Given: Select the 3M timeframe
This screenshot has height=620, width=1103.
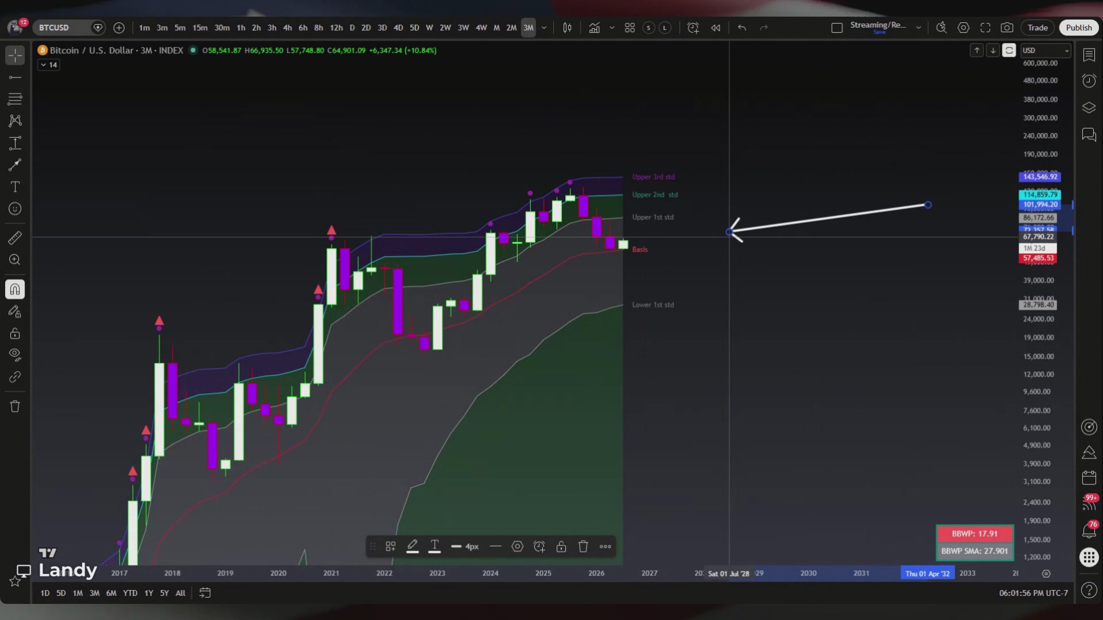Looking at the screenshot, I should (x=528, y=28).
